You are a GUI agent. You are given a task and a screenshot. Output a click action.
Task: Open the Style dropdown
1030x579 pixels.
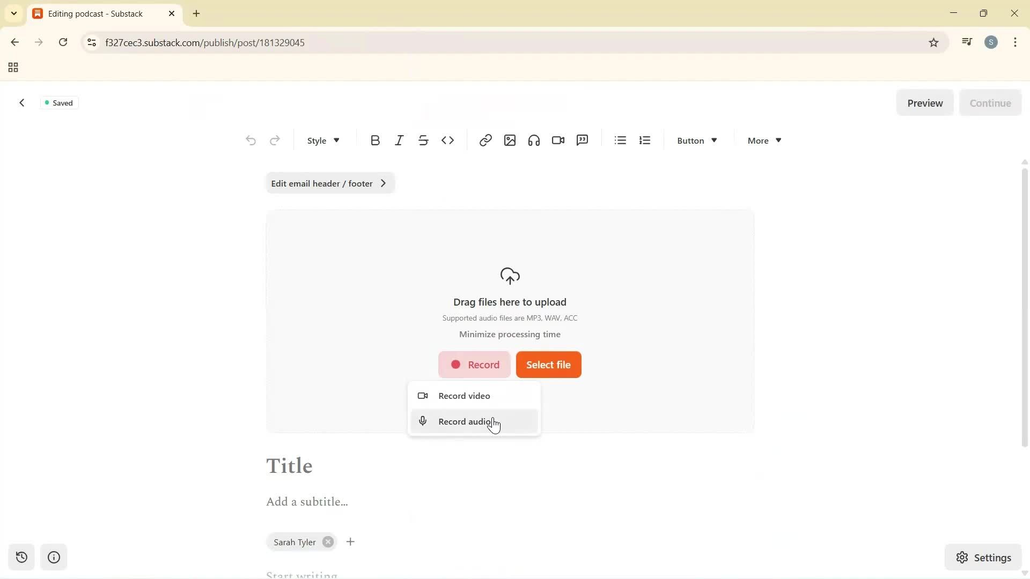click(x=322, y=140)
